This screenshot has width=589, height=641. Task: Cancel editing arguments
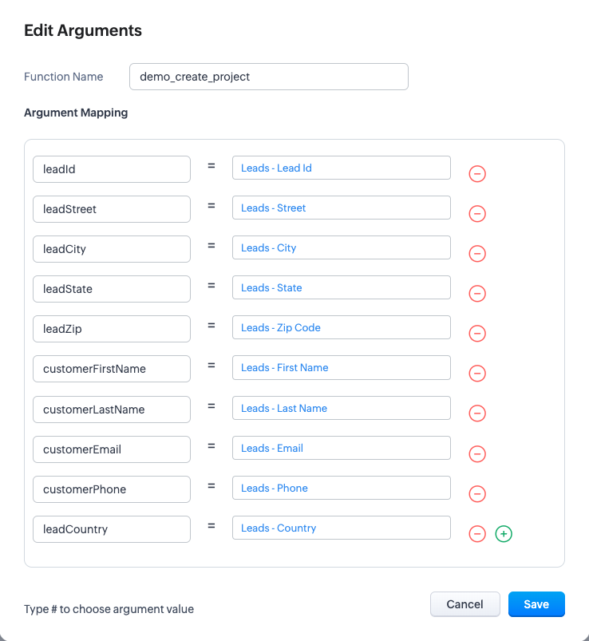click(x=465, y=604)
